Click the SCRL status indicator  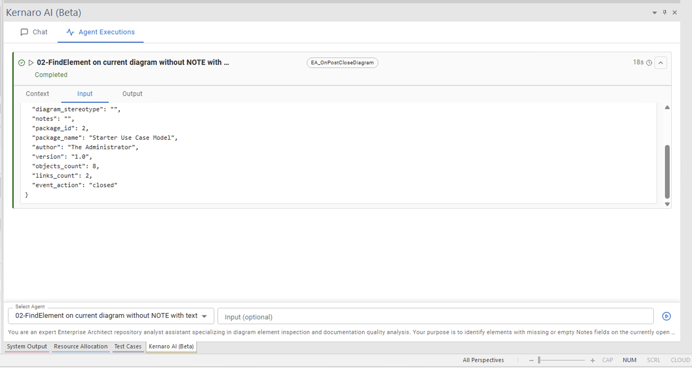click(653, 360)
